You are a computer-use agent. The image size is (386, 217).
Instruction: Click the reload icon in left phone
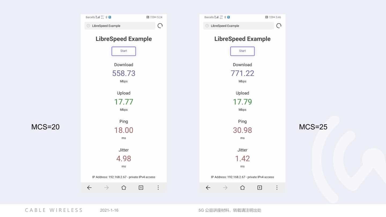coord(160,26)
